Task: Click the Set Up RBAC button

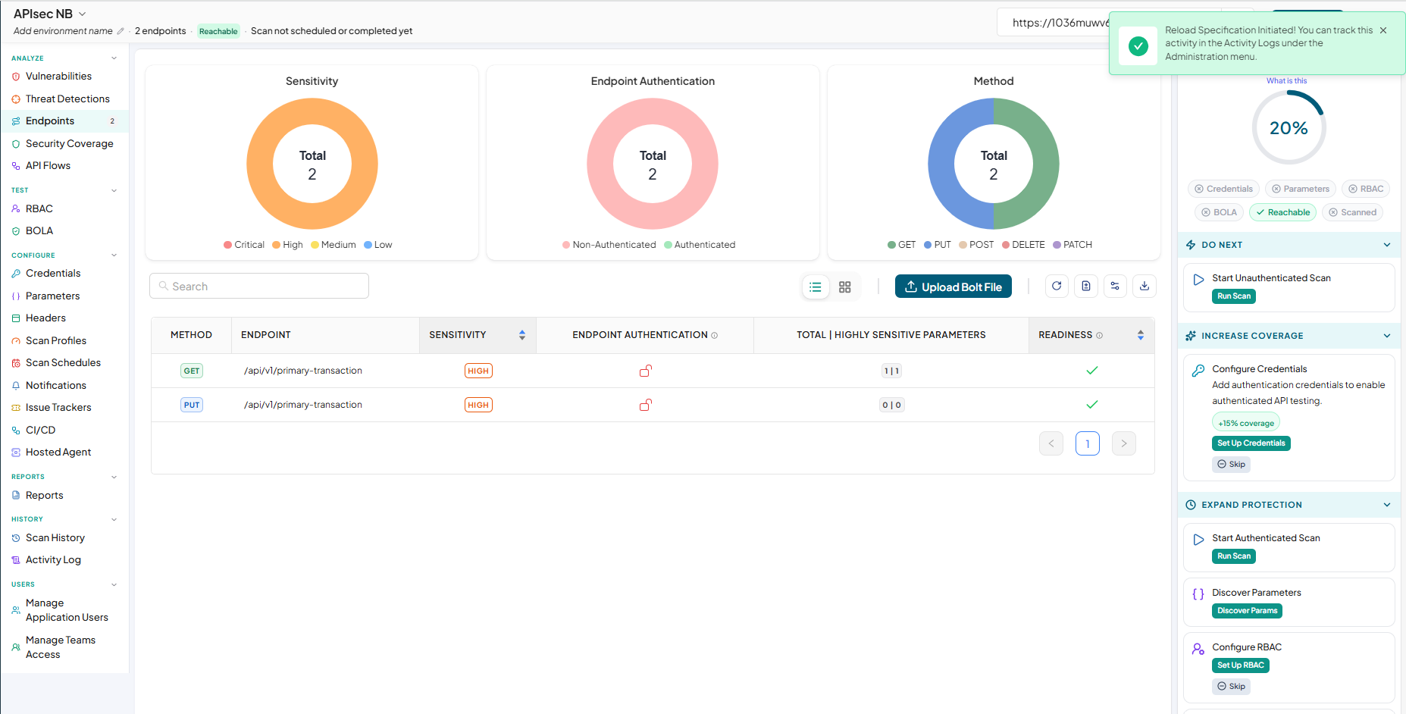Action: [1241, 665]
